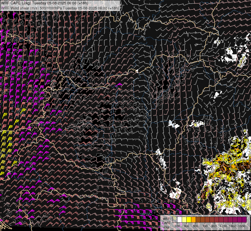Click the legend value 900
The width and height of the screenshot is (251, 231).
(x=214, y=226)
